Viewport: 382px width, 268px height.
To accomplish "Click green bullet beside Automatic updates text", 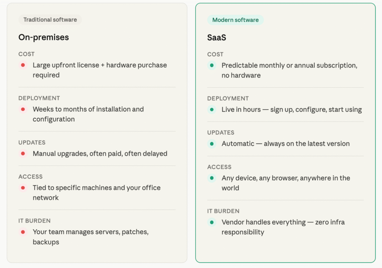I will pos(212,144).
